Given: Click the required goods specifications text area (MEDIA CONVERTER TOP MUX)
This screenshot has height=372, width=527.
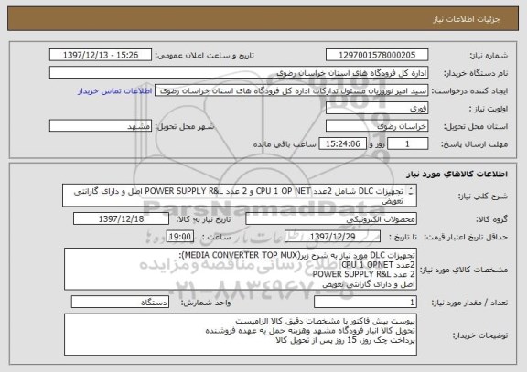Looking at the screenshot, I should coord(241,270).
